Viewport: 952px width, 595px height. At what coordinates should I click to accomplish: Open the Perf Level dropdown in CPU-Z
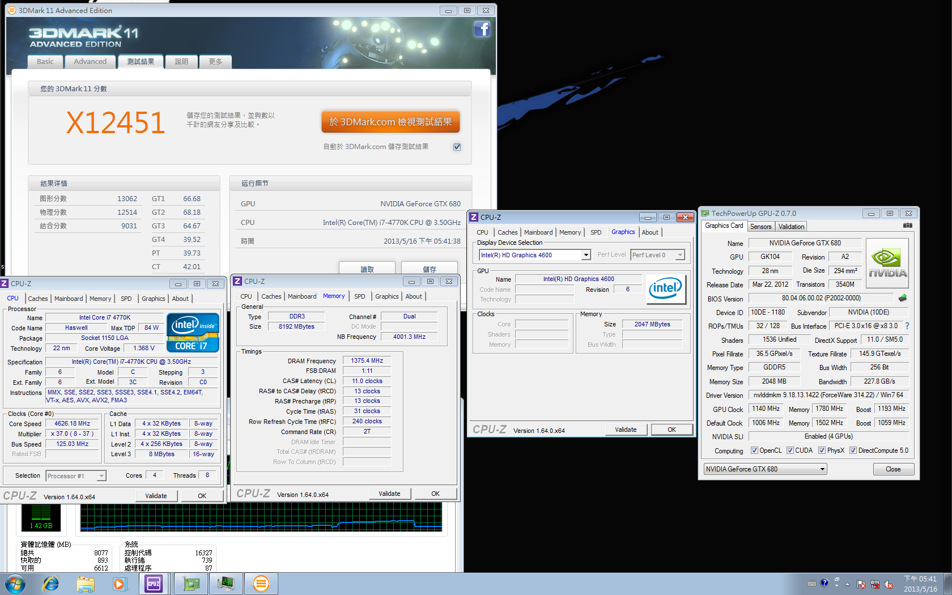tap(658, 255)
